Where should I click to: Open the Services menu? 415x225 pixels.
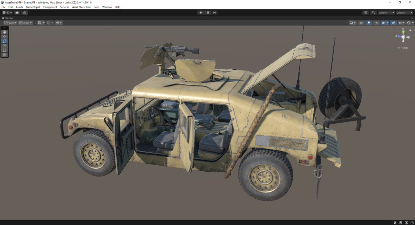coord(65,7)
